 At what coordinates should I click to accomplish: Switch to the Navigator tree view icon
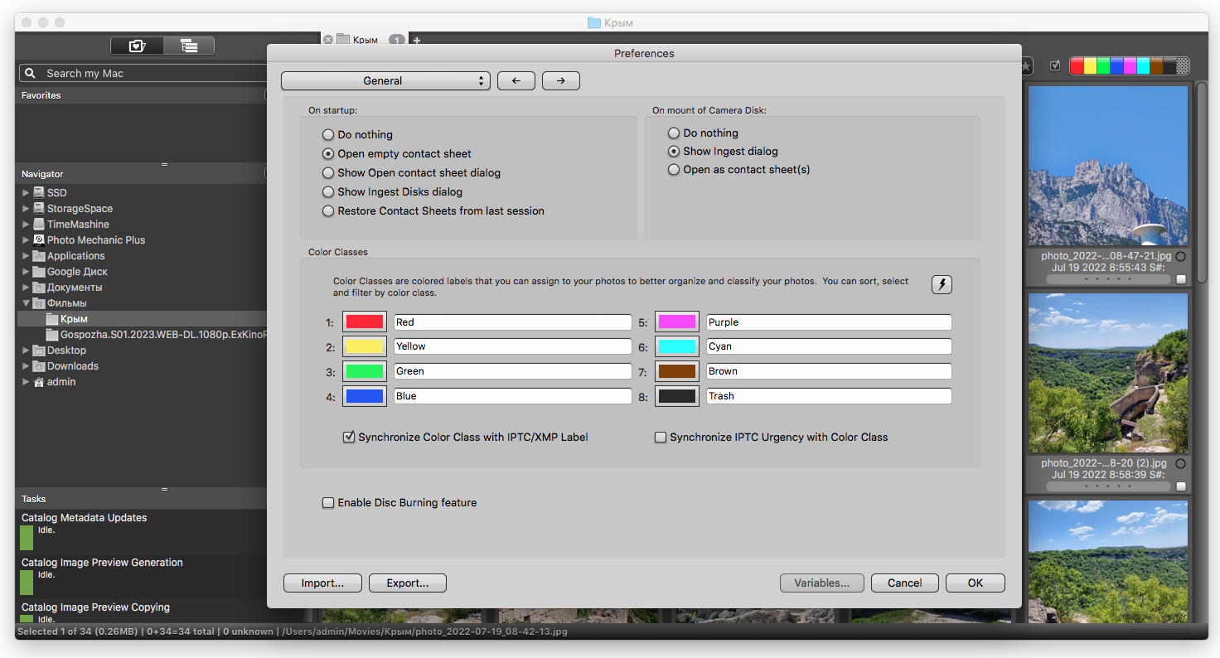[x=189, y=46]
